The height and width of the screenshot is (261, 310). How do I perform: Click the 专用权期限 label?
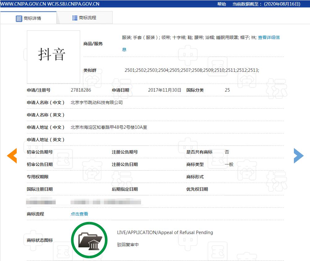(37, 177)
